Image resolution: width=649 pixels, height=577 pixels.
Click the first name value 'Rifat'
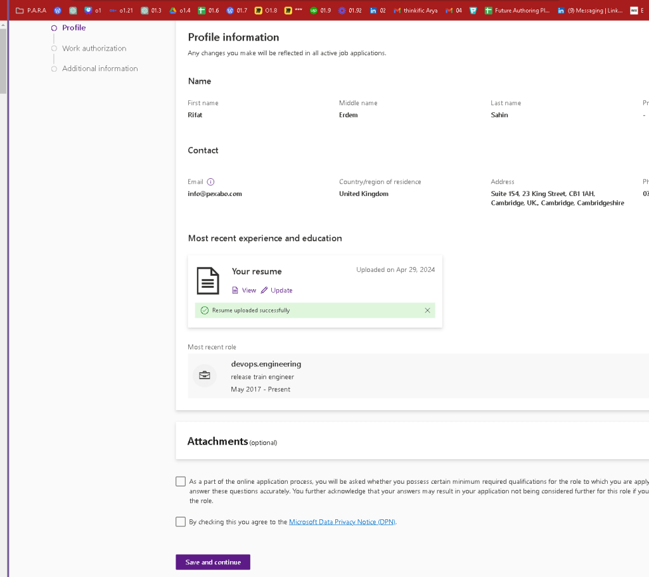pyautogui.click(x=195, y=115)
